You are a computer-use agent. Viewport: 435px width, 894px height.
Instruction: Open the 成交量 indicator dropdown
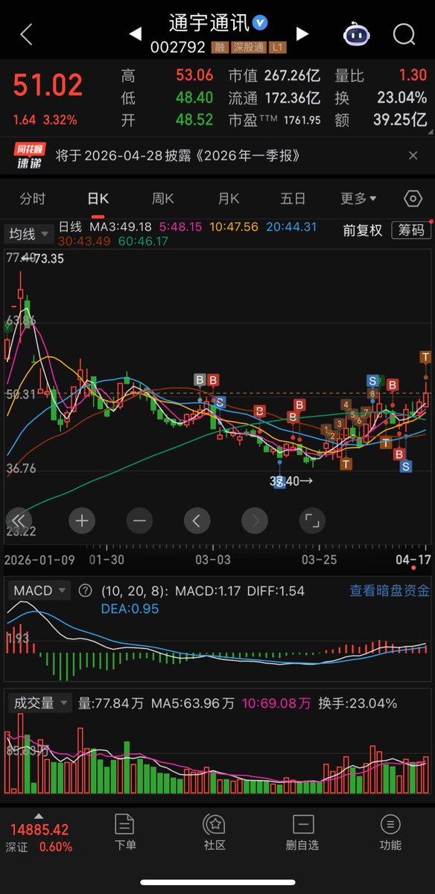[39, 703]
